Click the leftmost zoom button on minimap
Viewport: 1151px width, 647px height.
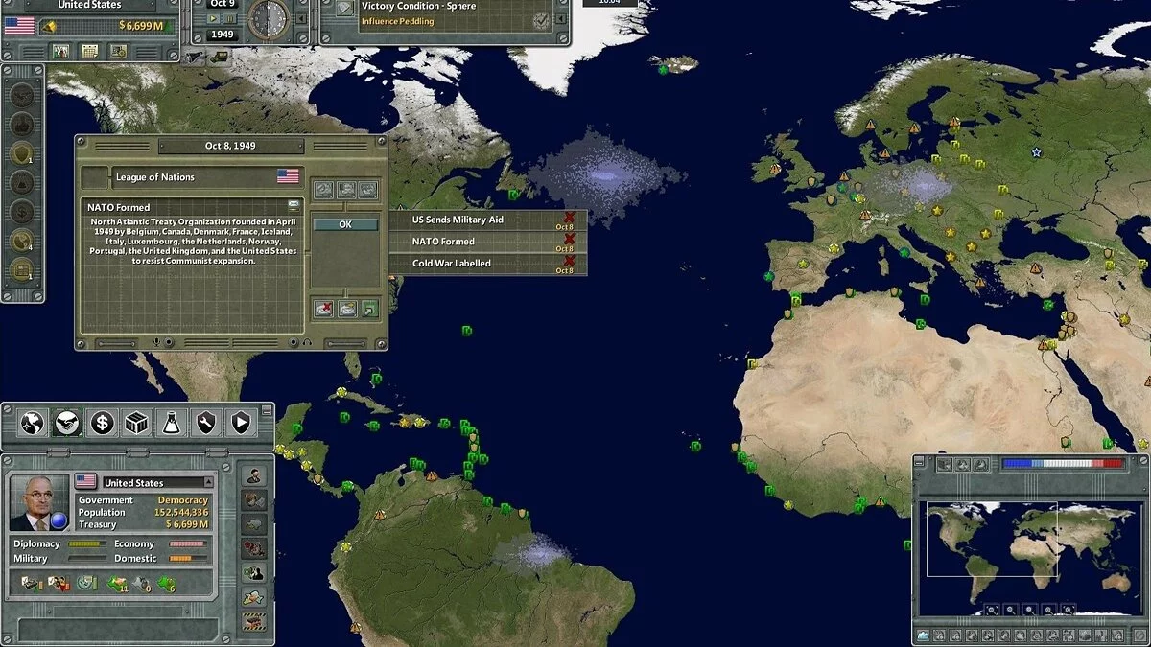pyautogui.click(x=992, y=610)
